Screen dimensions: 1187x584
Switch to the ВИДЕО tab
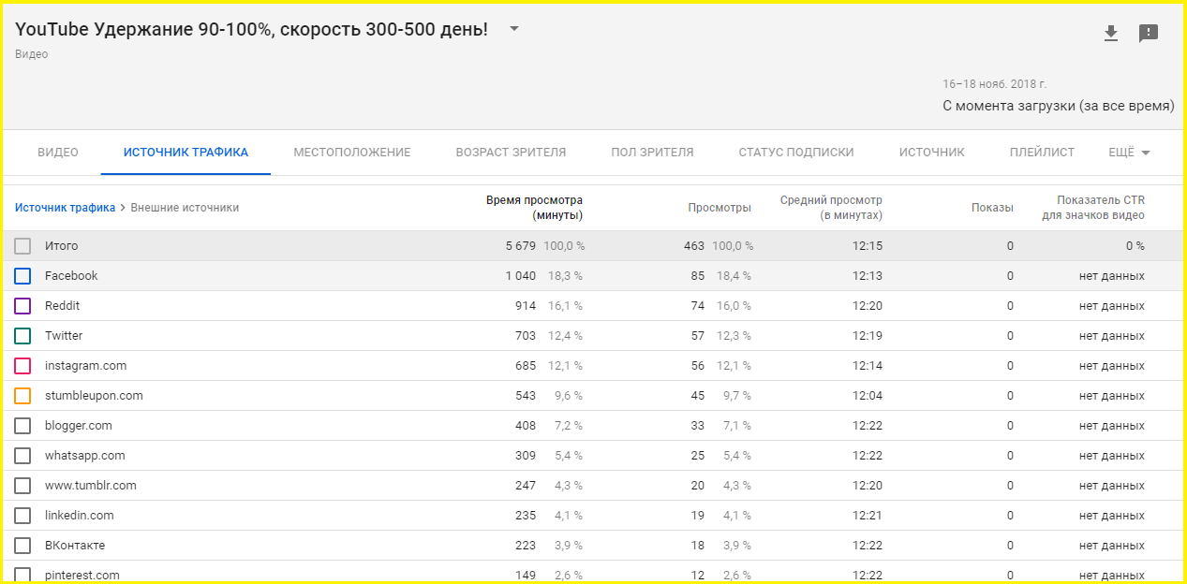pyautogui.click(x=58, y=153)
